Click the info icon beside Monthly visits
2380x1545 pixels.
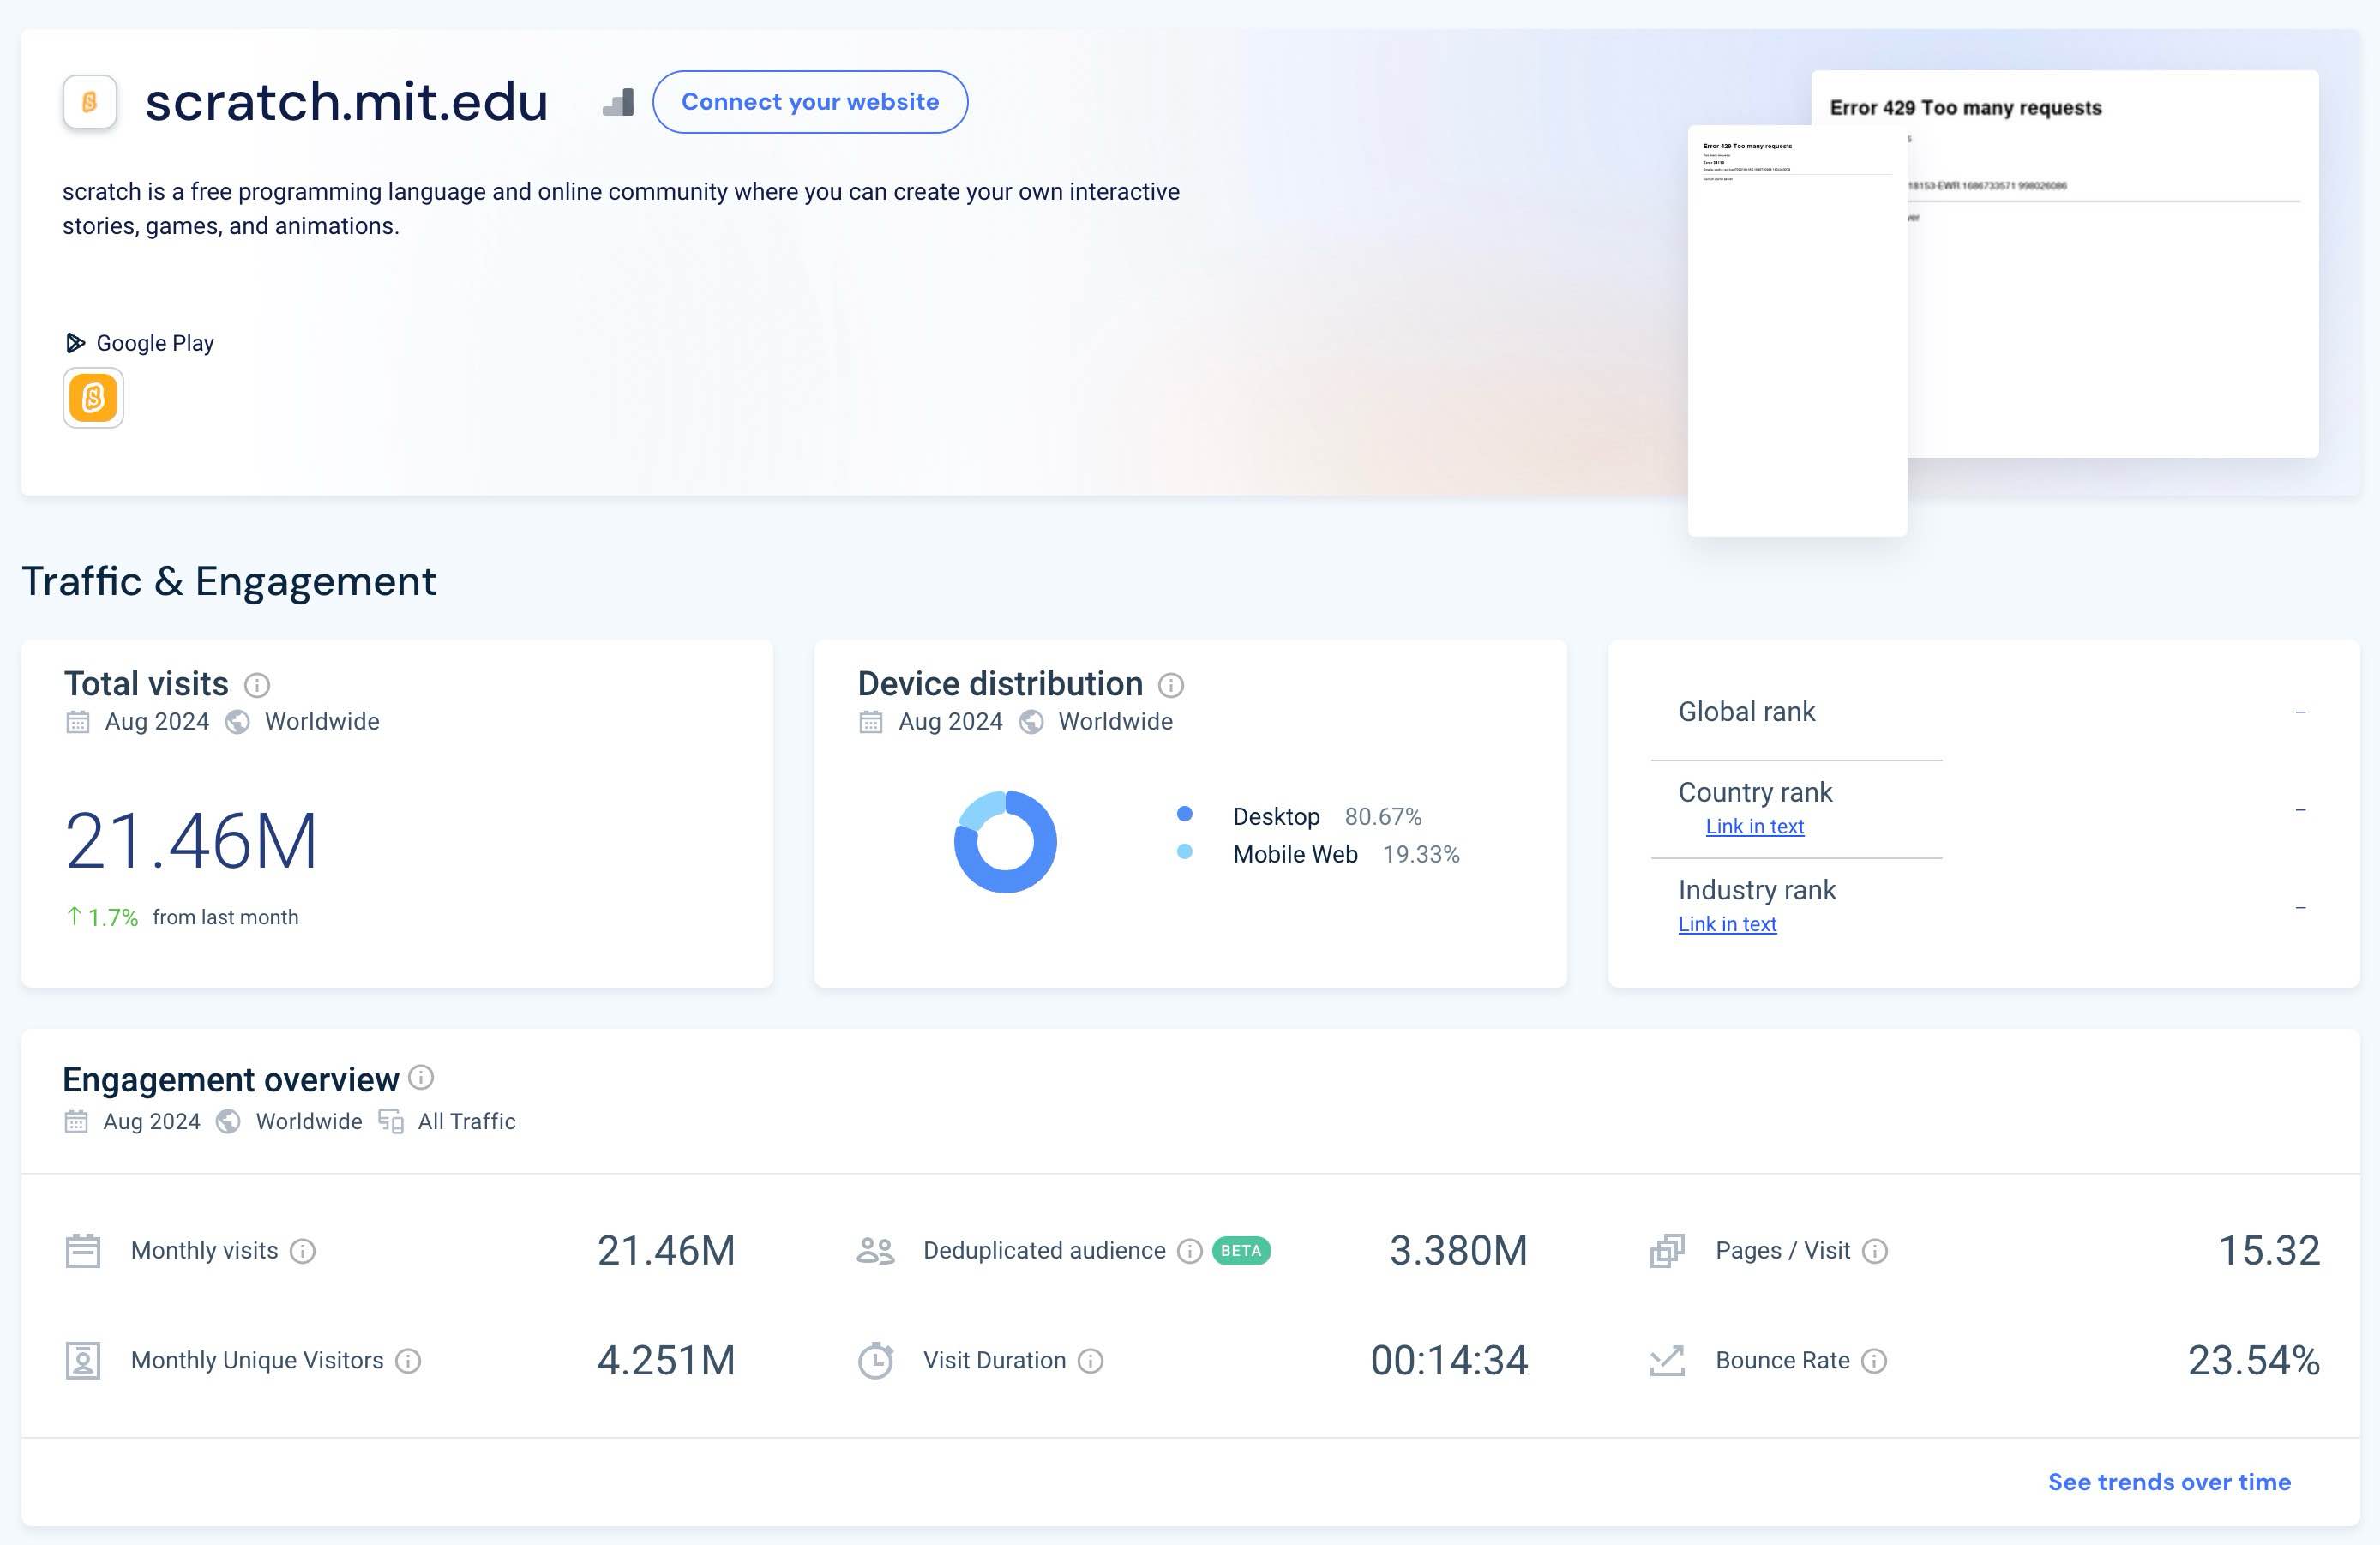(303, 1252)
